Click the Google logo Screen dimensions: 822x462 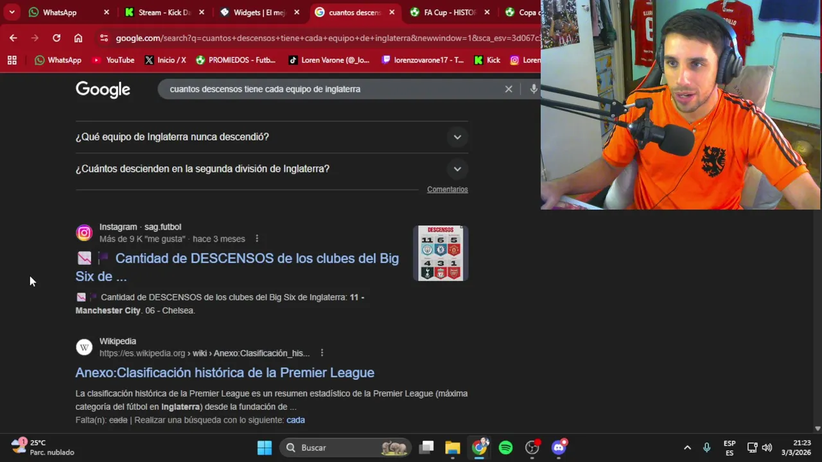(103, 89)
